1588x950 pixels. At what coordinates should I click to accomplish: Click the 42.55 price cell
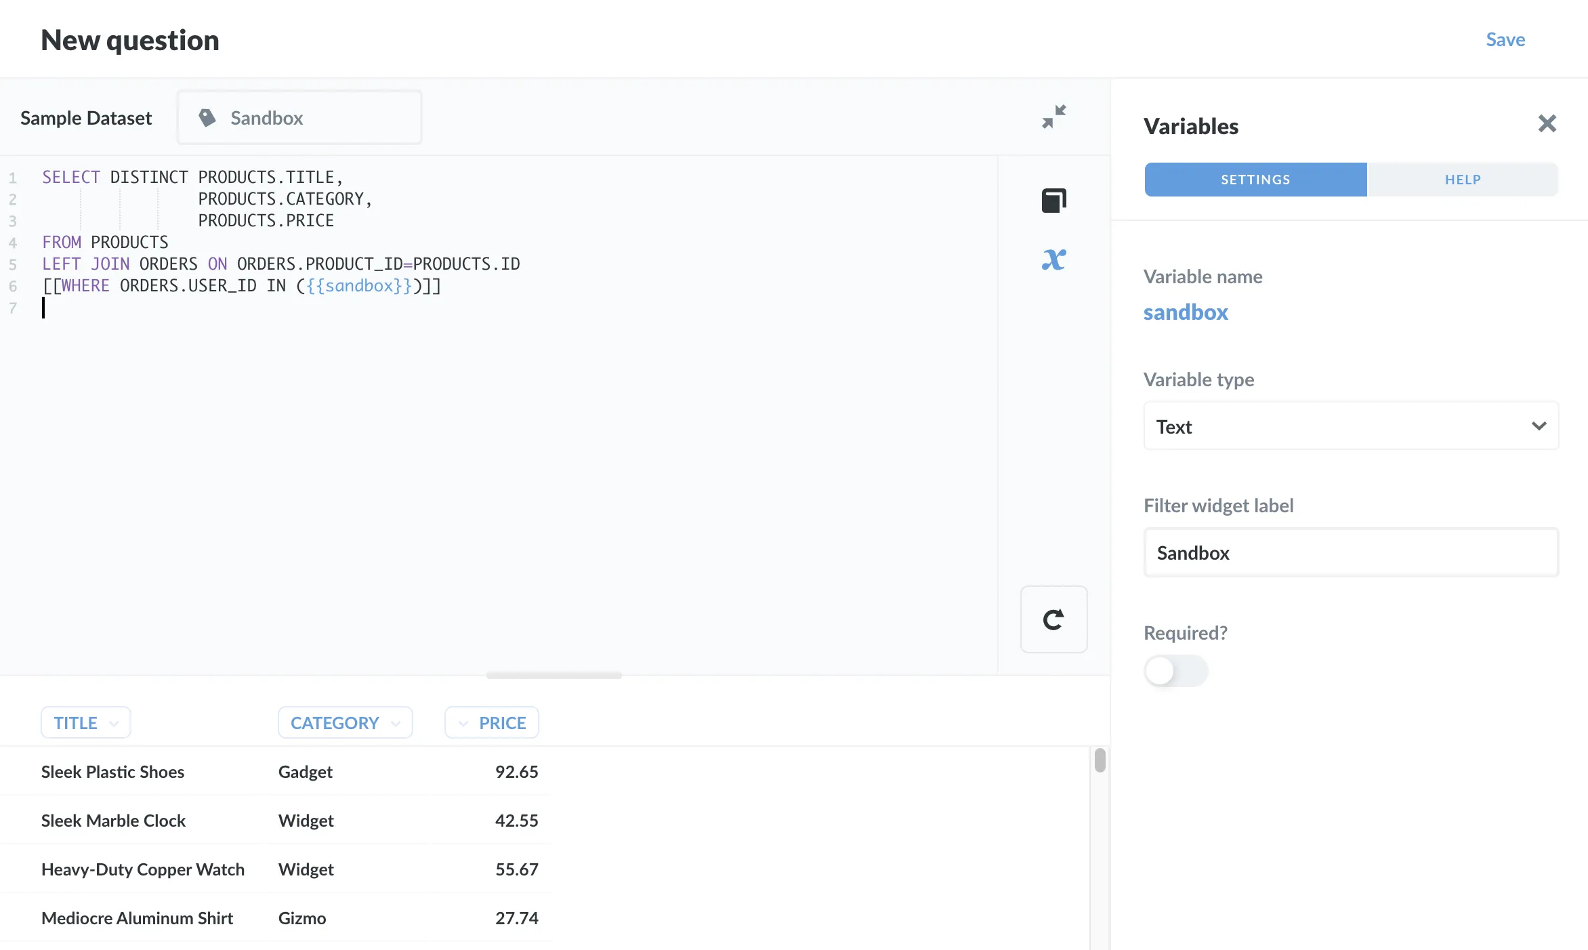click(x=516, y=821)
